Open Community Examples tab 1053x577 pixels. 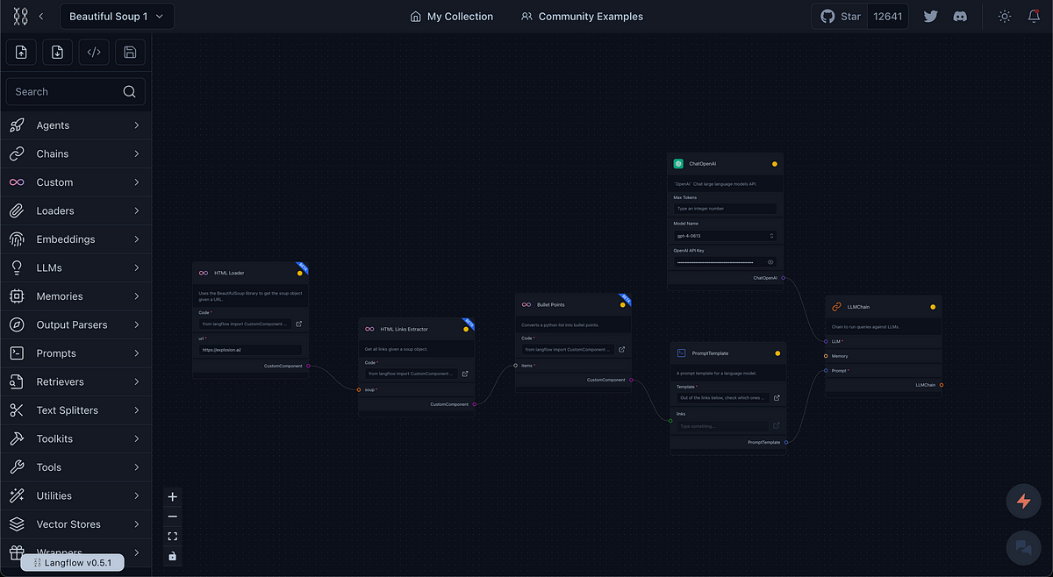[x=582, y=17]
